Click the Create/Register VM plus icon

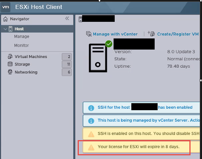pos(151,34)
